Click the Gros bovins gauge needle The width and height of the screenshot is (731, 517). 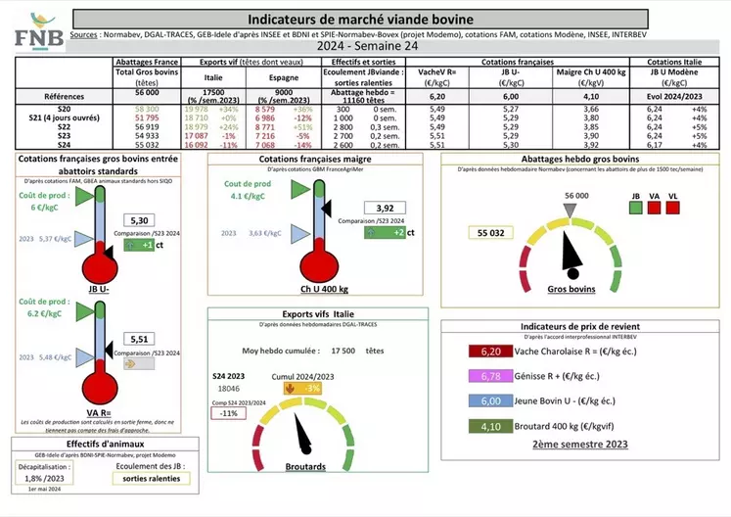[x=571, y=253]
